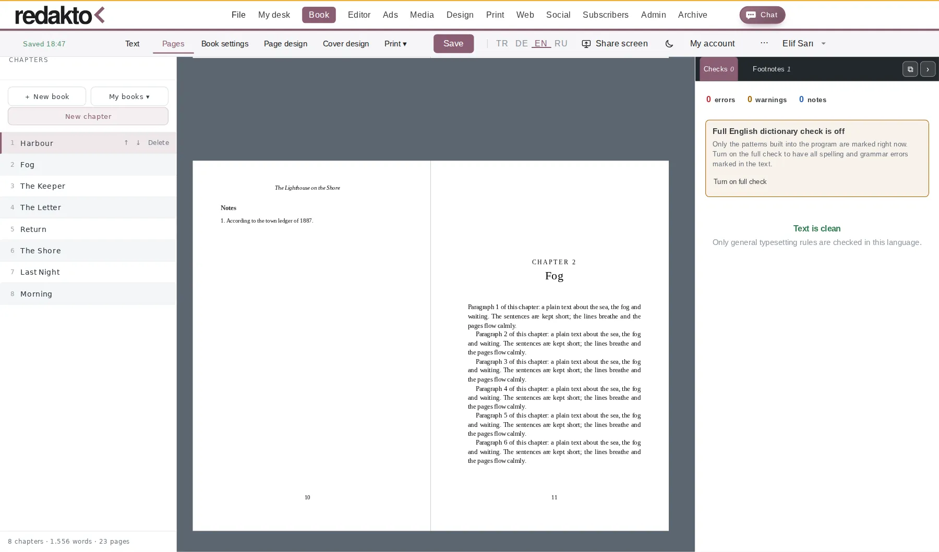
Task: Move Harbour chapter up arrow
Action: point(126,143)
